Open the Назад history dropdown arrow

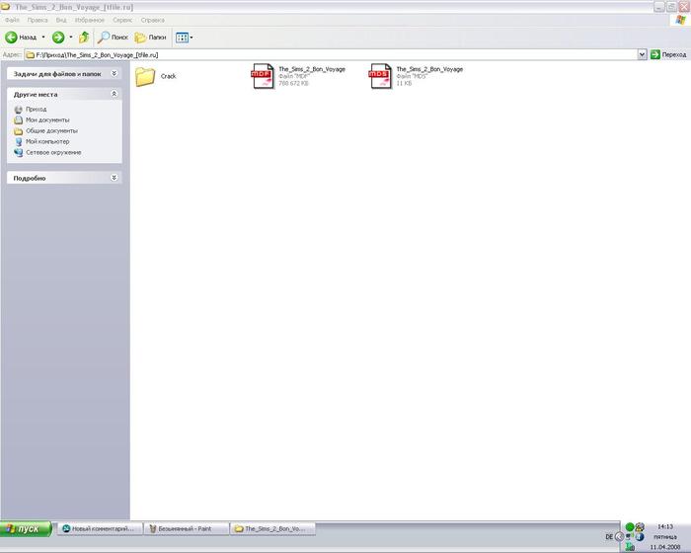tap(43, 38)
